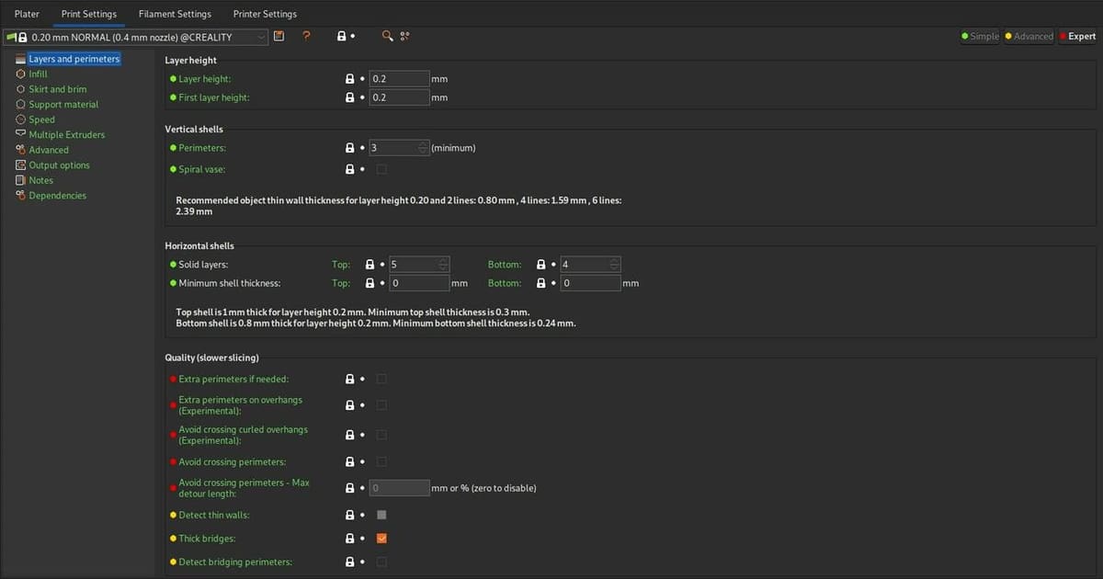Screen dimensions: 1103x579
Task: Click the lock icon for Layer height
Action: [349, 79]
